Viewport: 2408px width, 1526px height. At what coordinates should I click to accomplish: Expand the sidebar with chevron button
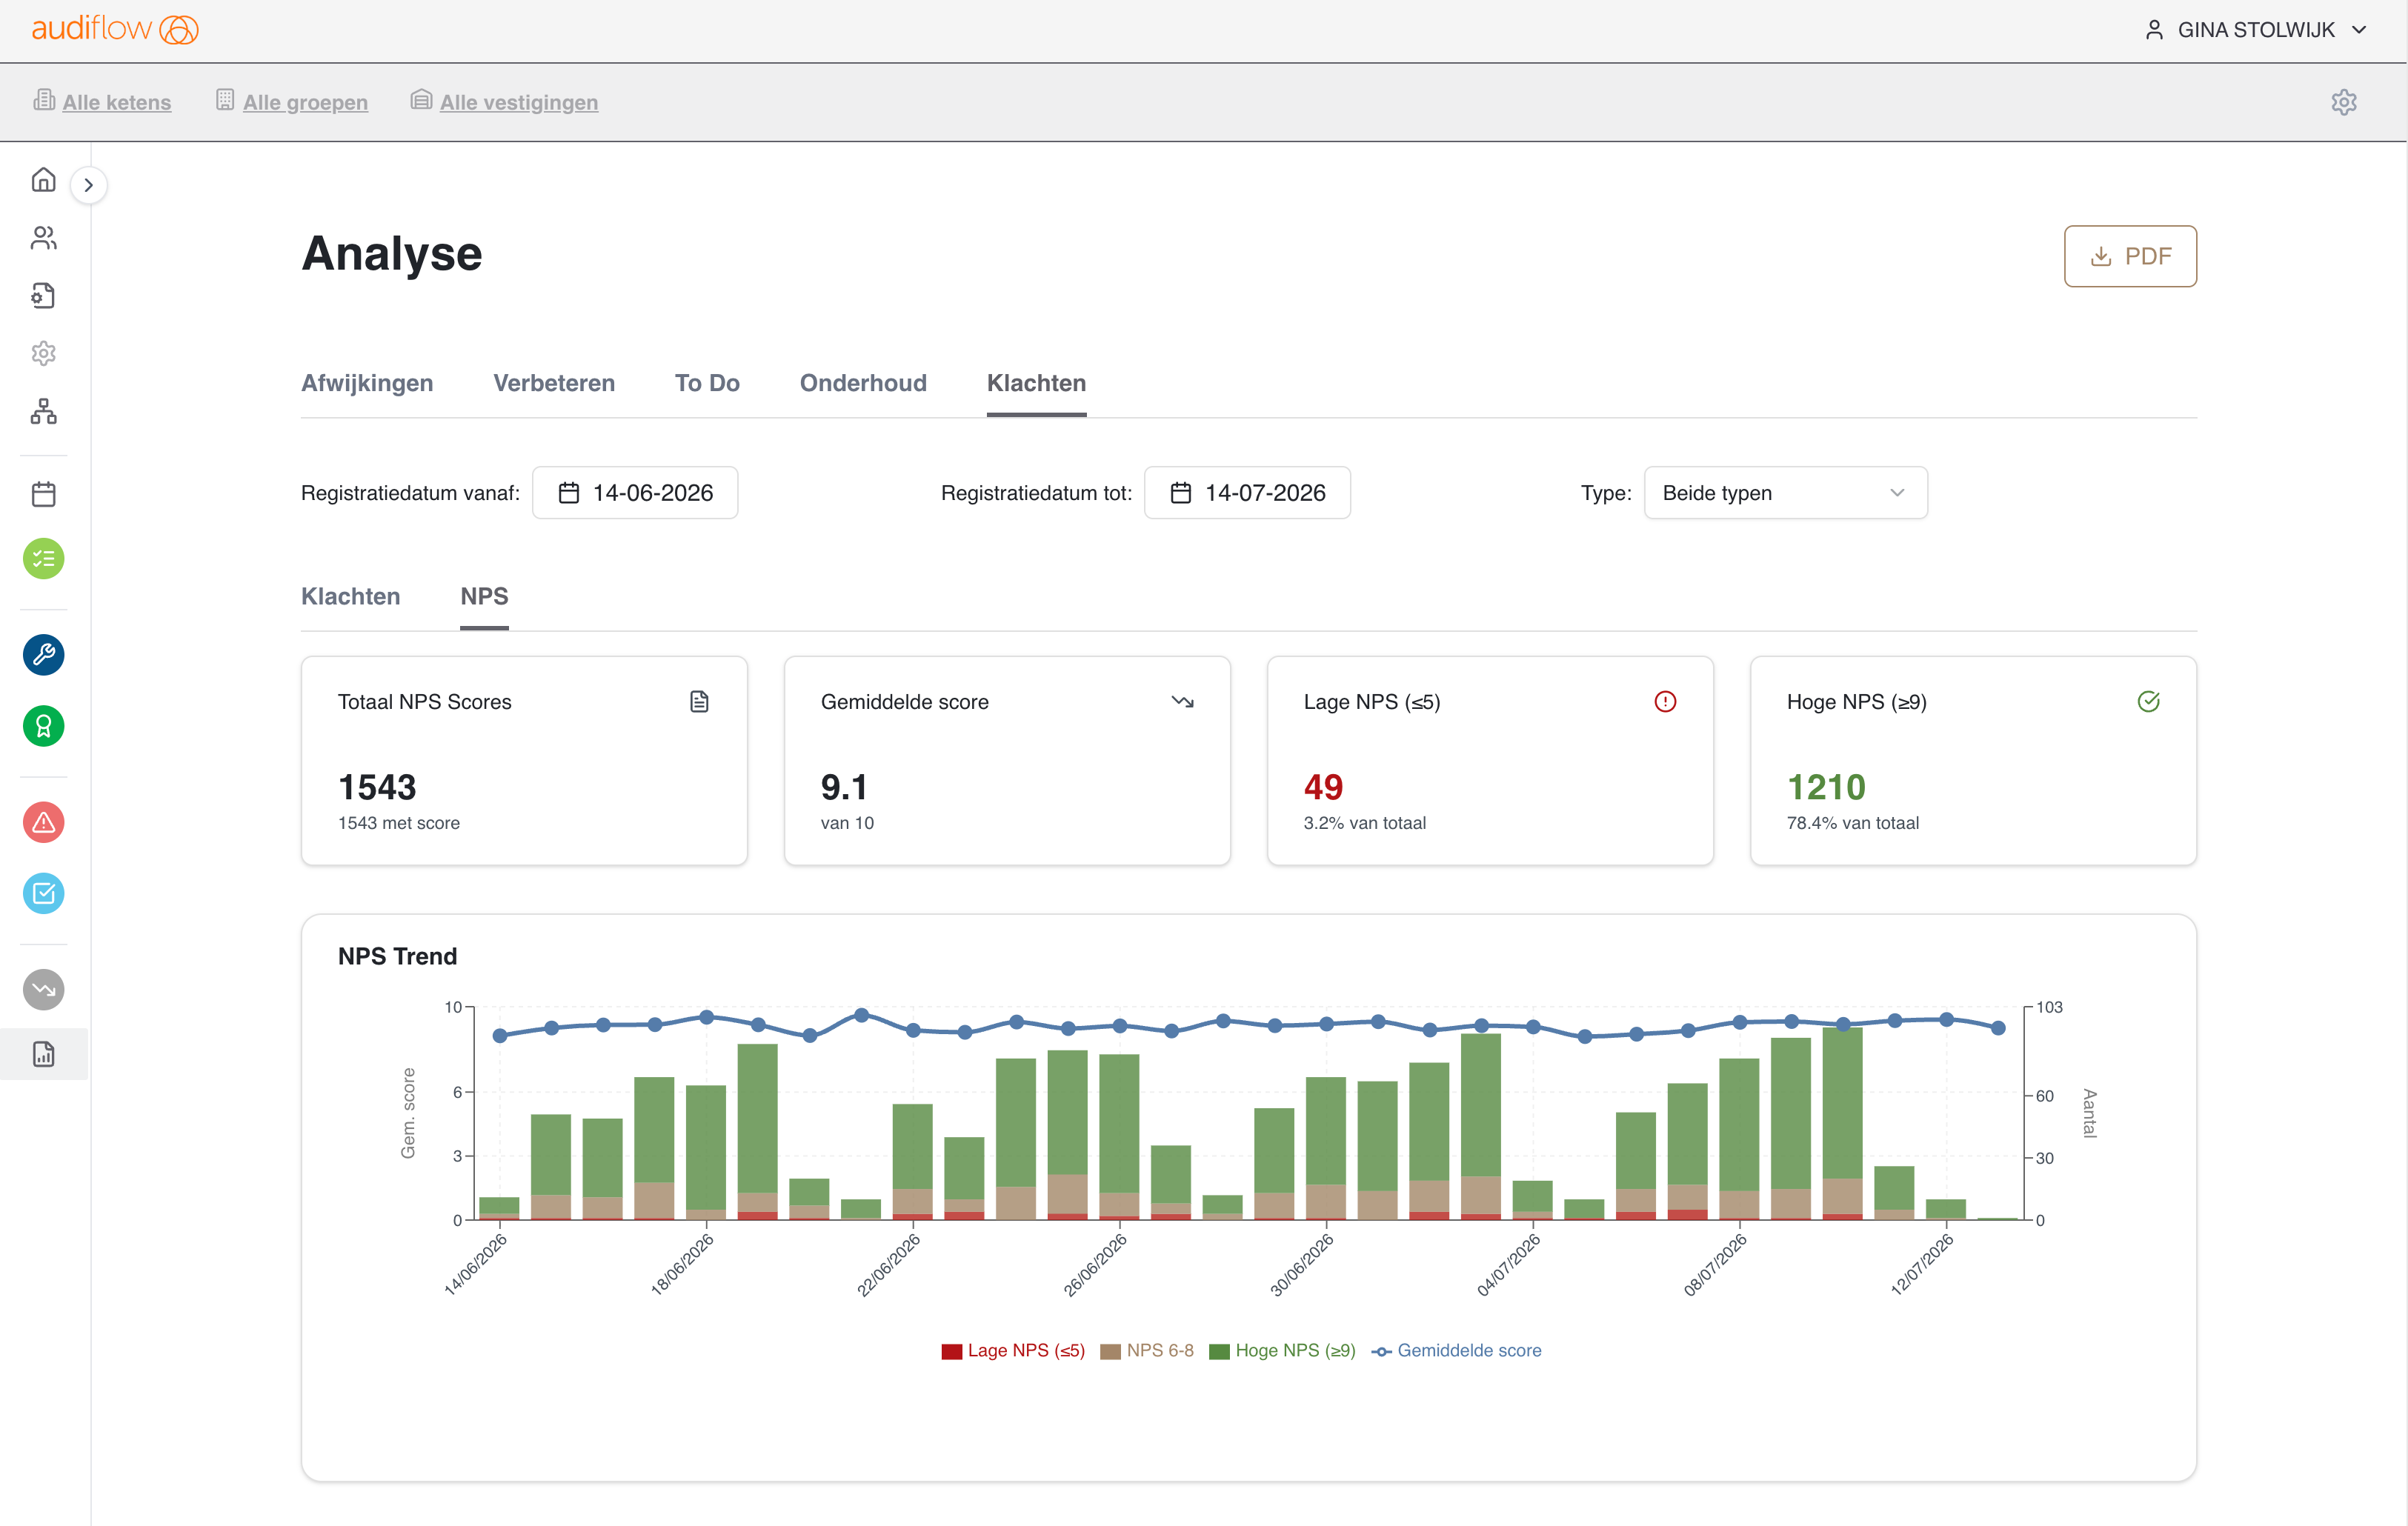[x=89, y=185]
